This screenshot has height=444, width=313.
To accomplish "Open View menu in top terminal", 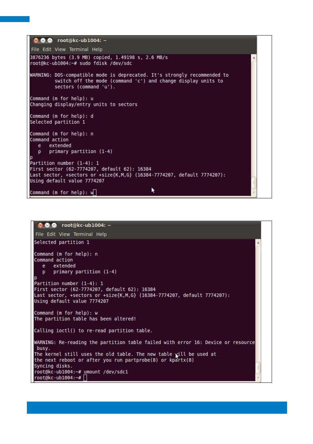I will [60, 49].
